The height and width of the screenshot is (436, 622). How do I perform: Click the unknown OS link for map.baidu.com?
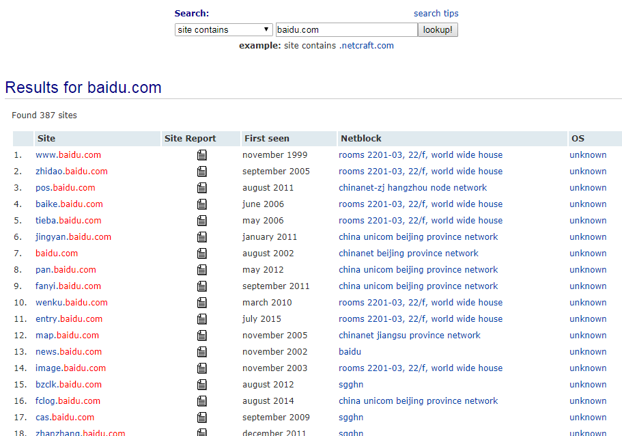click(588, 336)
